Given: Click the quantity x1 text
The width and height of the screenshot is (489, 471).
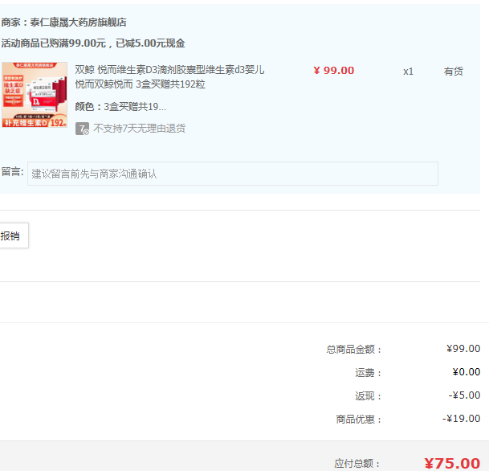Looking at the screenshot, I should coord(408,72).
